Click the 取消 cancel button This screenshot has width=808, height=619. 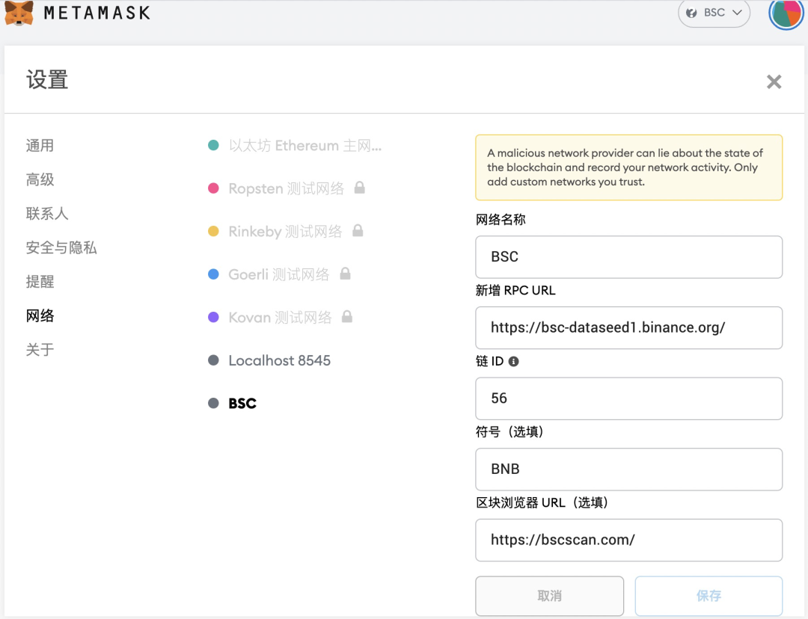tap(549, 596)
